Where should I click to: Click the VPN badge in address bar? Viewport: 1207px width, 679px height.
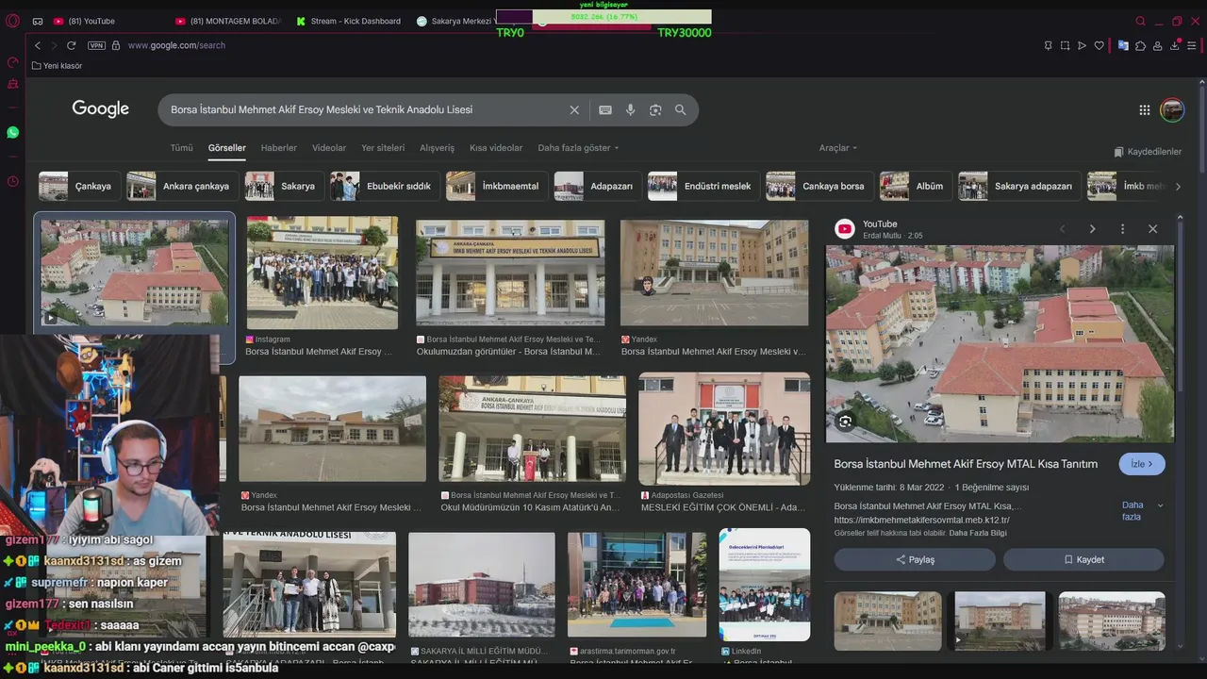[x=96, y=45]
